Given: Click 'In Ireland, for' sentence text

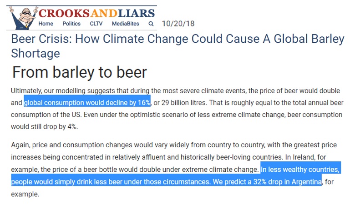Looking at the screenshot, I should tap(305, 157).
